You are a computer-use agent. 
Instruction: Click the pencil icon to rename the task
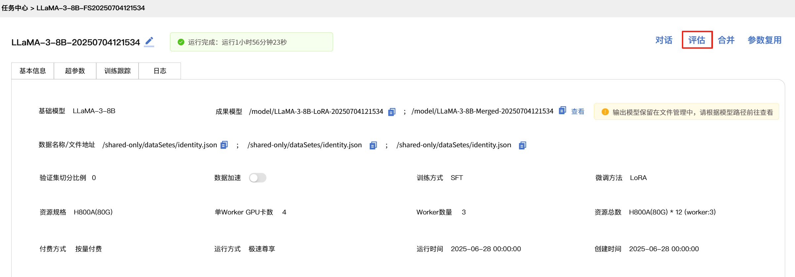149,41
